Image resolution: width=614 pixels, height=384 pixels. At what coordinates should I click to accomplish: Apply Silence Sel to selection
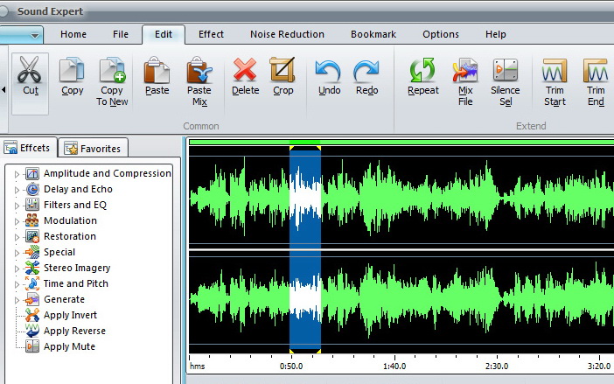506,71
